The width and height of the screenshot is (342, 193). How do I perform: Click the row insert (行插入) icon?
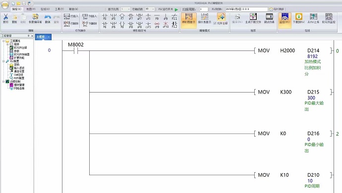(71, 16)
